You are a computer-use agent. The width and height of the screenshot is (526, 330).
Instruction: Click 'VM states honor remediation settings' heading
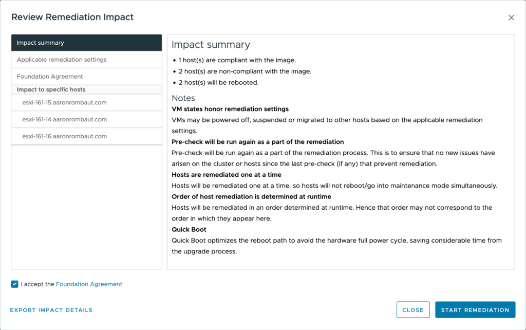click(230, 109)
